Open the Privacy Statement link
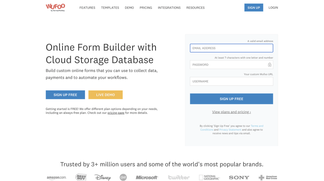 230,130
